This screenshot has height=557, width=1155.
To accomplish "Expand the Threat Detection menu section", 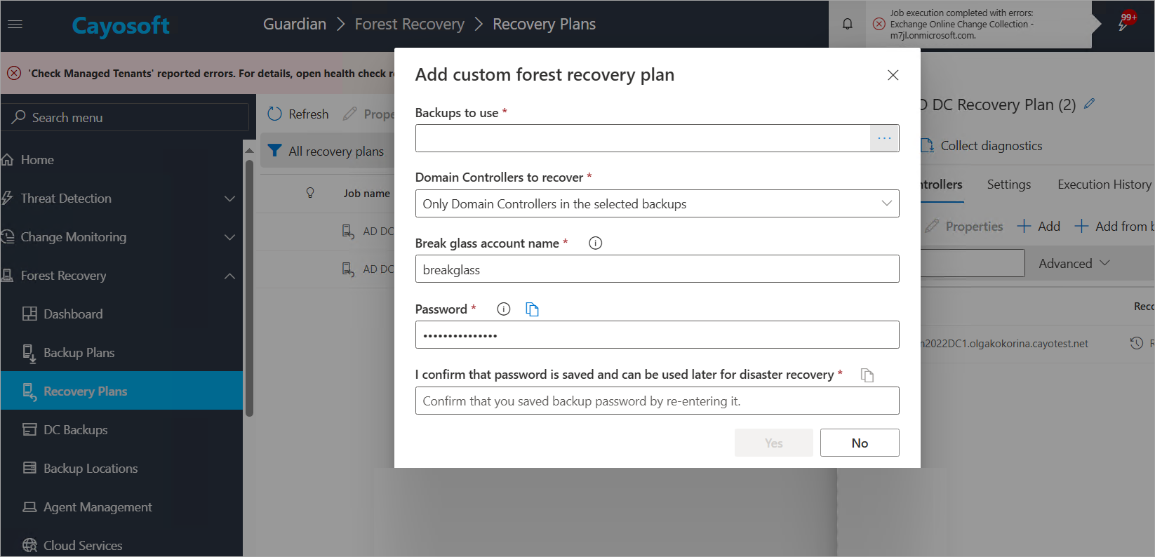I will [x=229, y=199].
